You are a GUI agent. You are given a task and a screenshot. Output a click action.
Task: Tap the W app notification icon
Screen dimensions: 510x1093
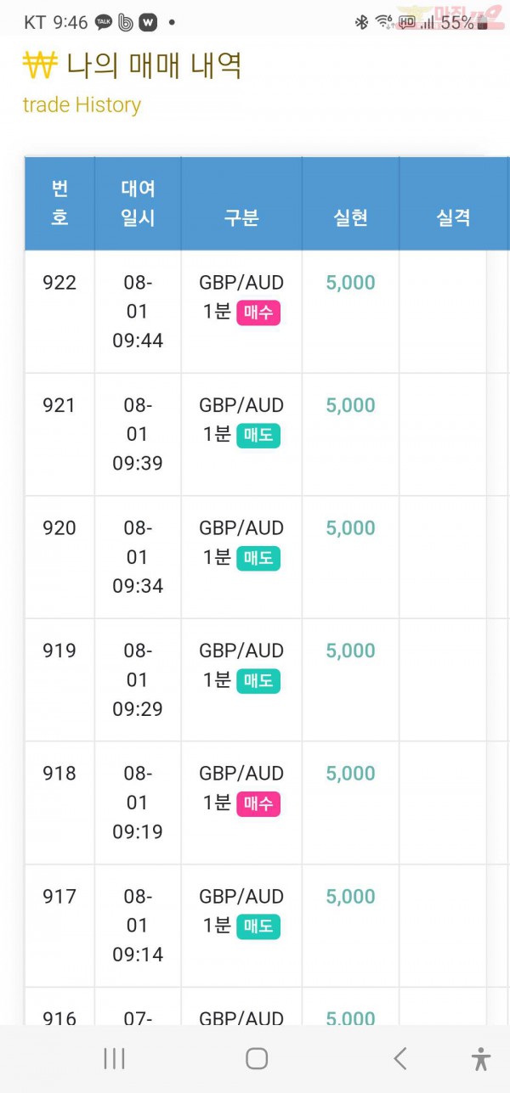[x=148, y=23]
